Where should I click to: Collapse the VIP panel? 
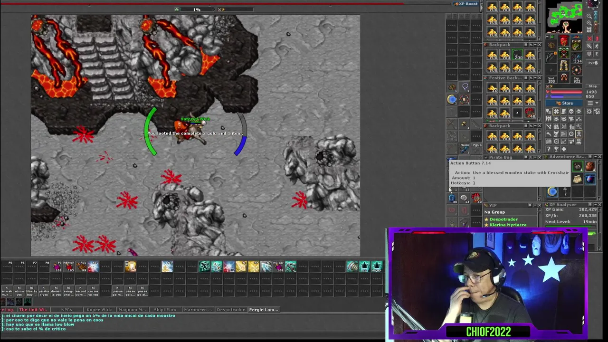coord(535,205)
